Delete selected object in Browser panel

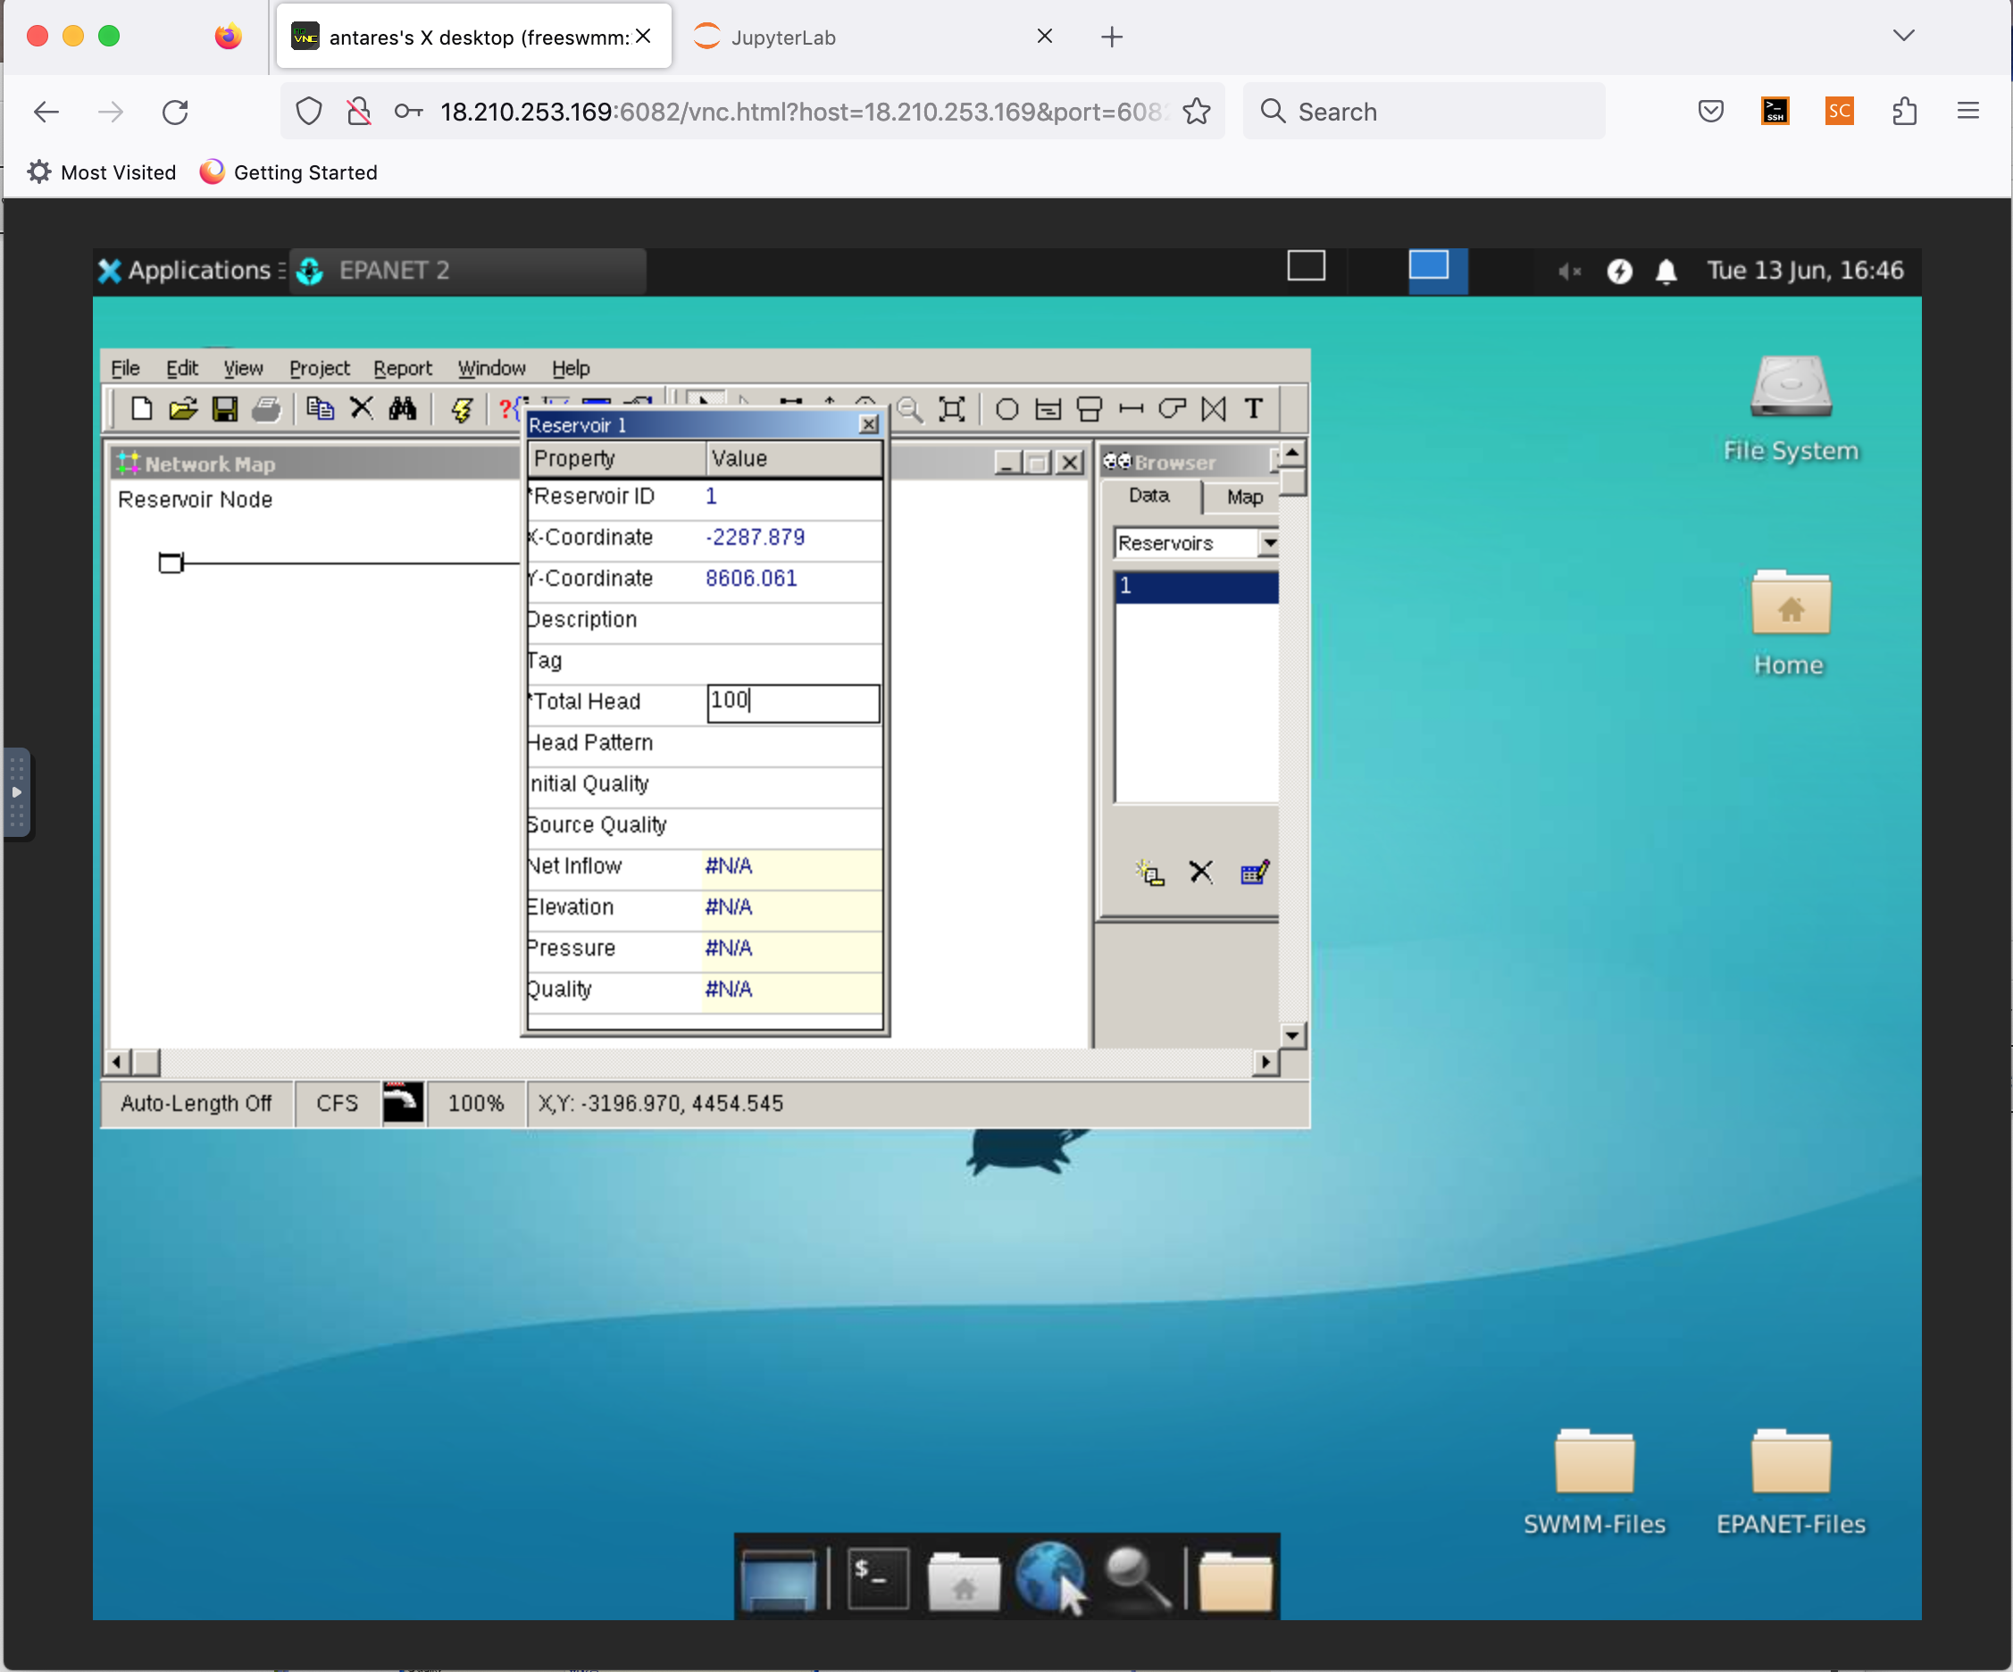click(x=1201, y=873)
